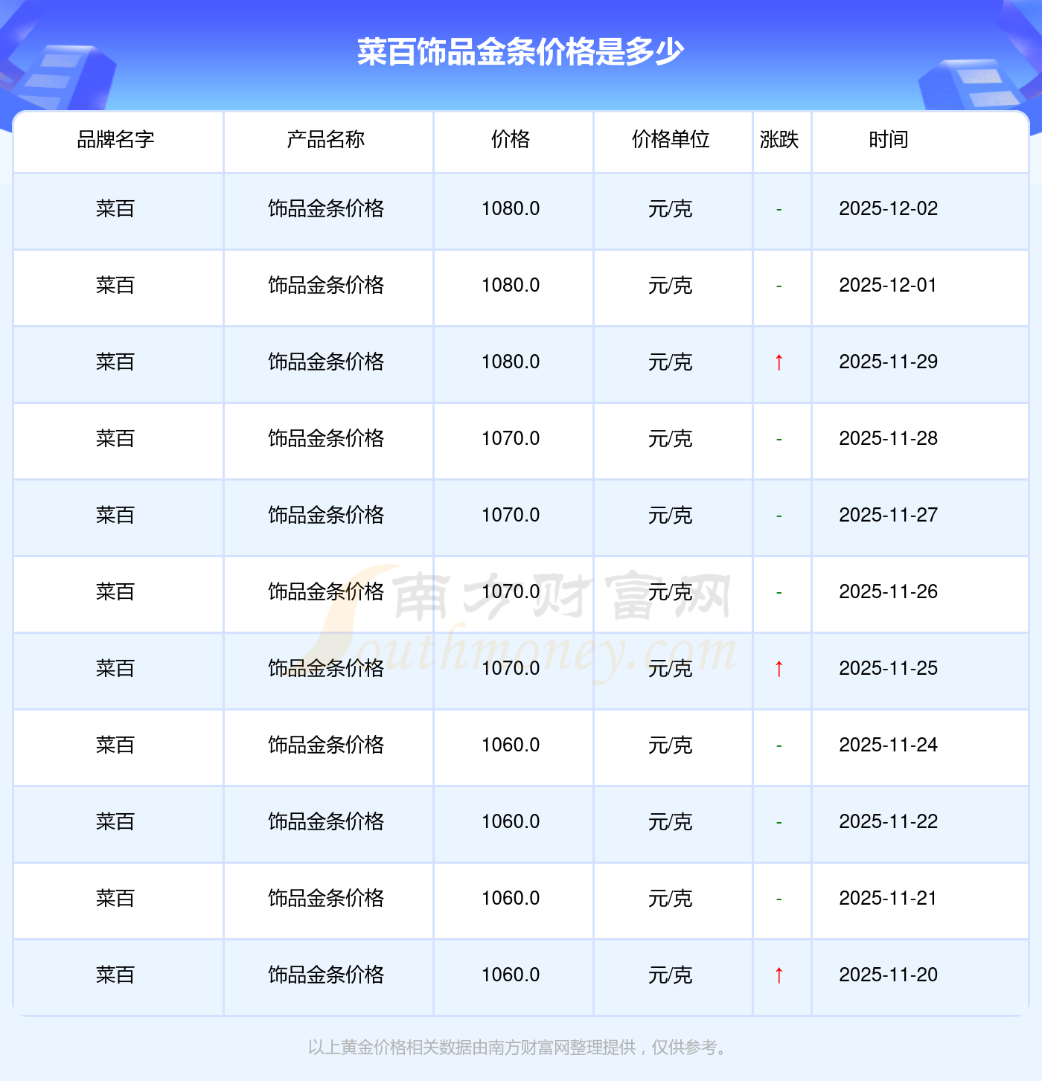Select price 1060.0 in the 2025-11-20 row
1042x1081 pixels.
511,975
